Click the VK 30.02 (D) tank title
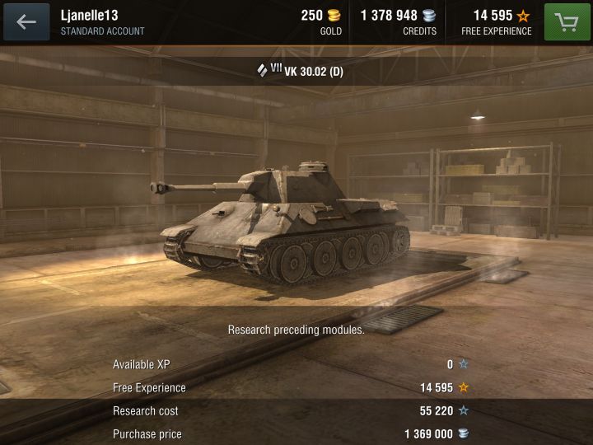593x445 pixels. tap(314, 72)
